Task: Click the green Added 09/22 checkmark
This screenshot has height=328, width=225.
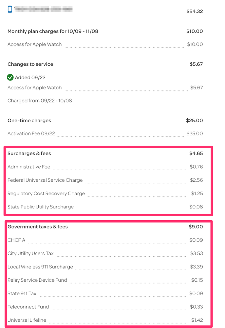Action: [x=10, y=78]
